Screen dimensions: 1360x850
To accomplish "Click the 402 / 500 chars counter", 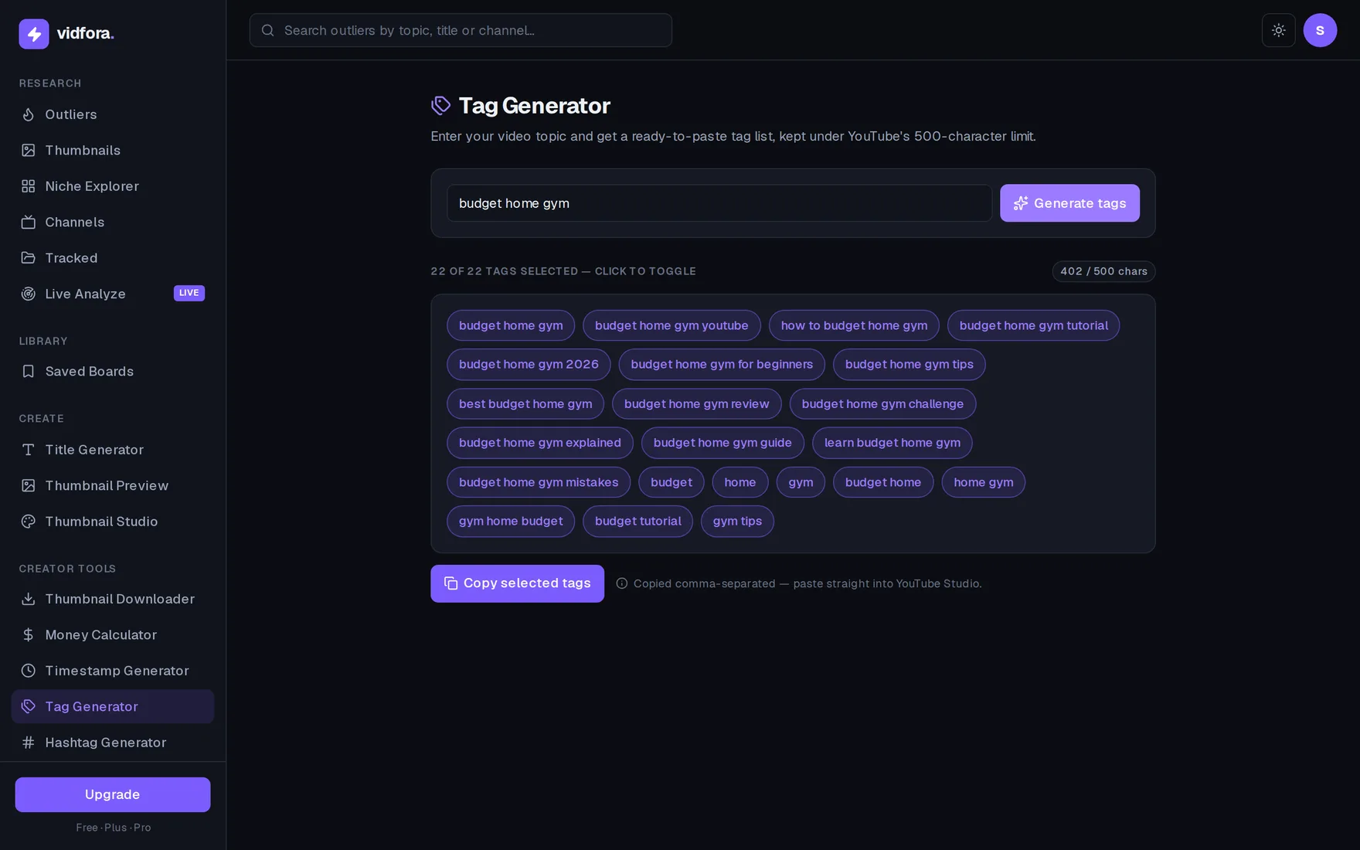I will click(x=1103, y=271).
